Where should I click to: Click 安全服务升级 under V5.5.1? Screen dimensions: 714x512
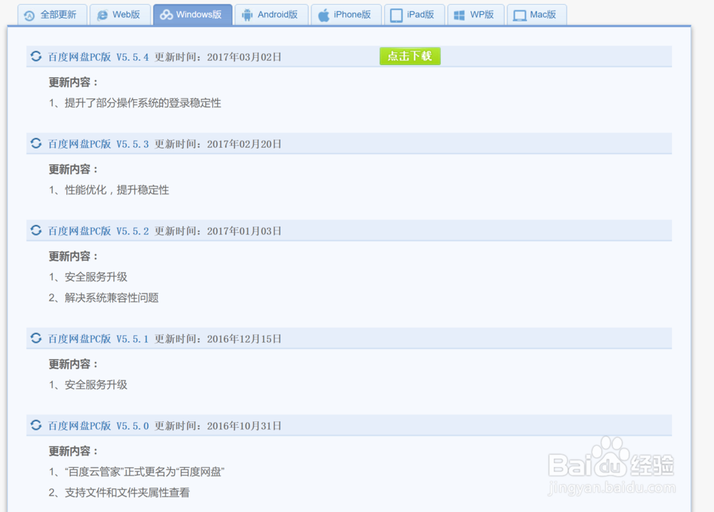pyautogui.click(x=96, y=385)
